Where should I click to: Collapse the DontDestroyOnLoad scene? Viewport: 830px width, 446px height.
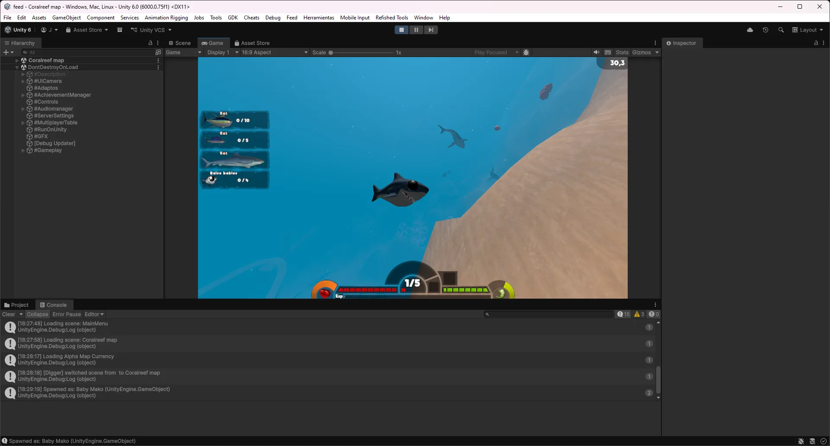[x=17, y=67]
